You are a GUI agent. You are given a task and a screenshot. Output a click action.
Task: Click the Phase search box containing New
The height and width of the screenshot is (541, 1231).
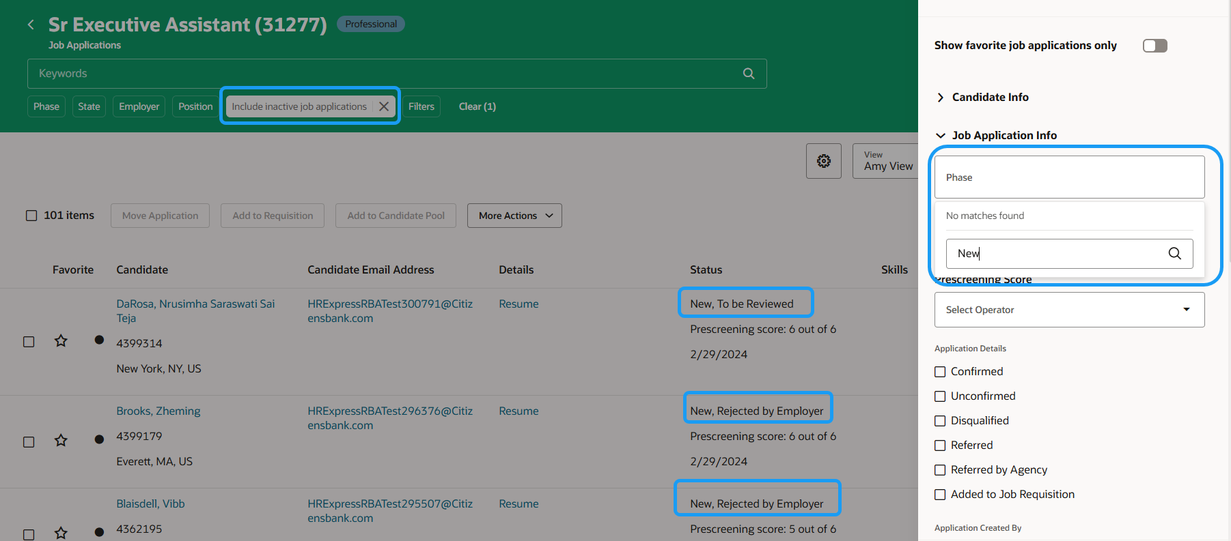click(x=1069, y=254)
